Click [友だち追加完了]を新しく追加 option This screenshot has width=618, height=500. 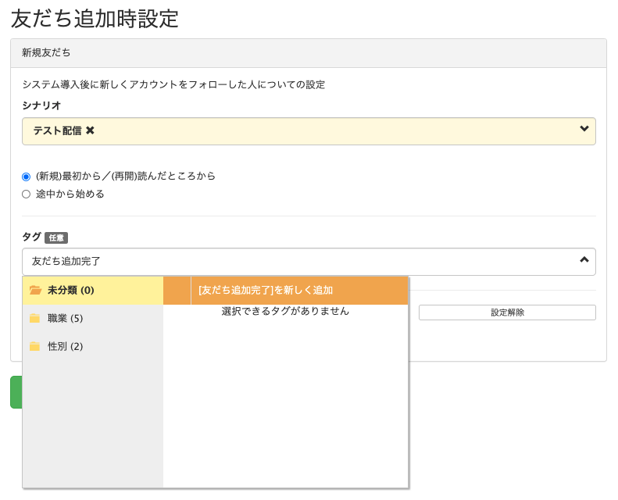299,291
